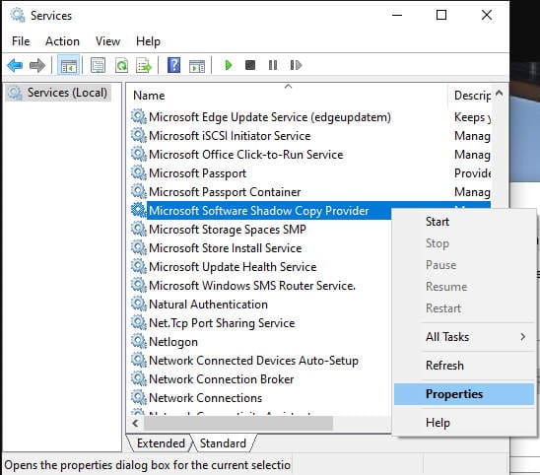The image size is (540, 475).
Task: Toggle Show/Hide Action Pane icon
Action: [197, 65]
